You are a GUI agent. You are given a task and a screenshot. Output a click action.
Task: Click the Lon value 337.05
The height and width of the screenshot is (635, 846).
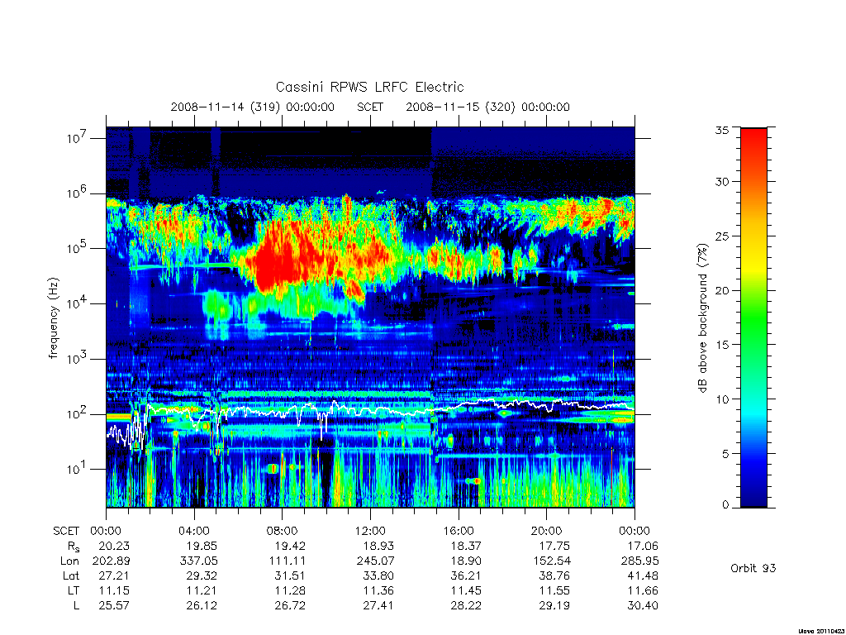[199, 561]
